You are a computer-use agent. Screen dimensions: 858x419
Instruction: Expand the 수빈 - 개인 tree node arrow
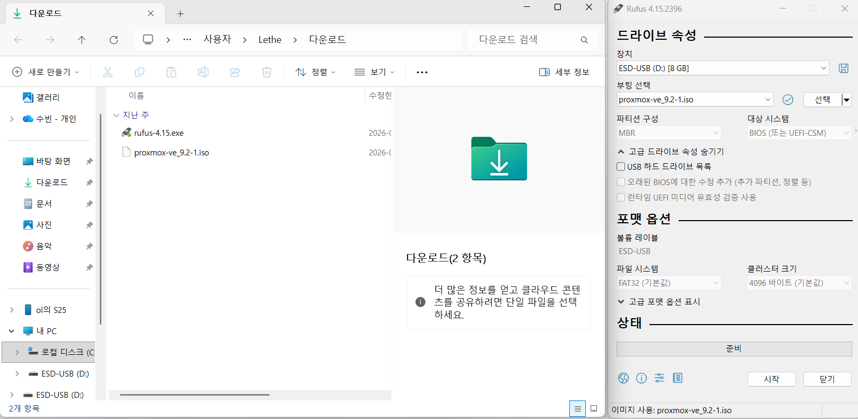click(12, 119)
